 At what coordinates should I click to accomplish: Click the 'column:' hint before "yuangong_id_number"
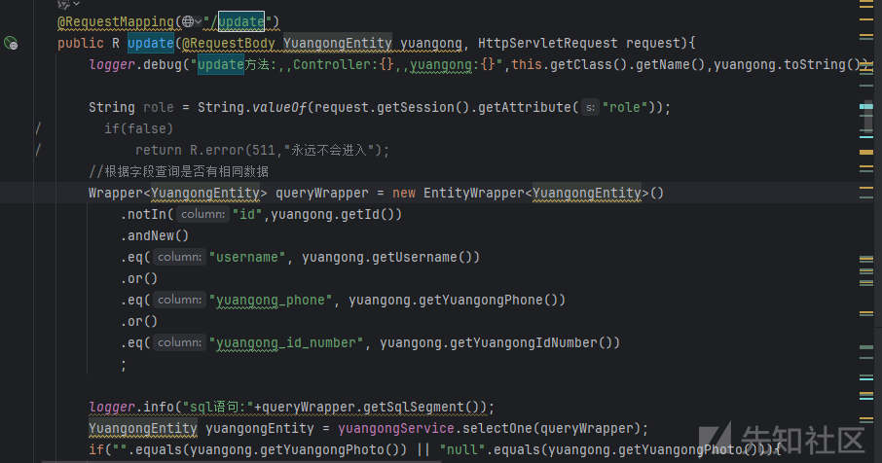click(179, 342)
